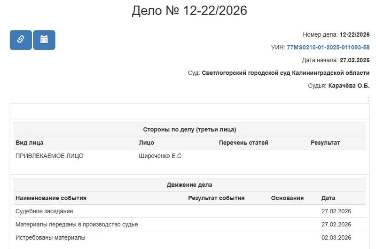Image resolution: width=376 pixels, height=249 pixels.
Task: Click the Наименование события column header
Action: (x=51, y=198)
